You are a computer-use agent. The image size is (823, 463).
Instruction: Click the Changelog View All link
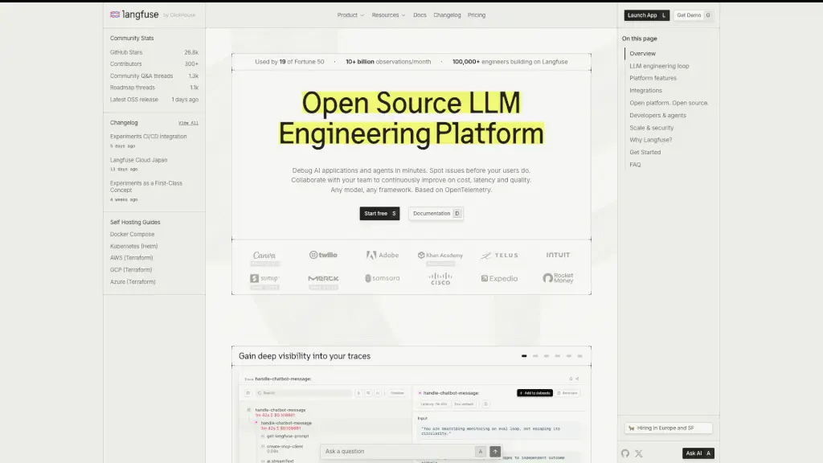188,123
